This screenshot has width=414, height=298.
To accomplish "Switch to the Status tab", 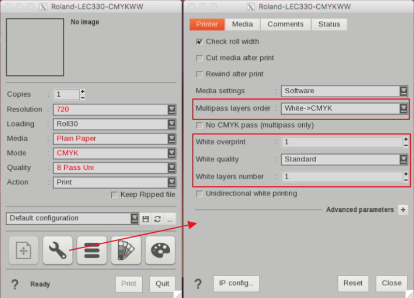I will [x=329, y=24].
